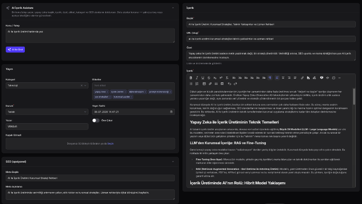This screenshot has width=362, height=204.
Task: Undo the last edit in the editor
Action: point(229,84)
